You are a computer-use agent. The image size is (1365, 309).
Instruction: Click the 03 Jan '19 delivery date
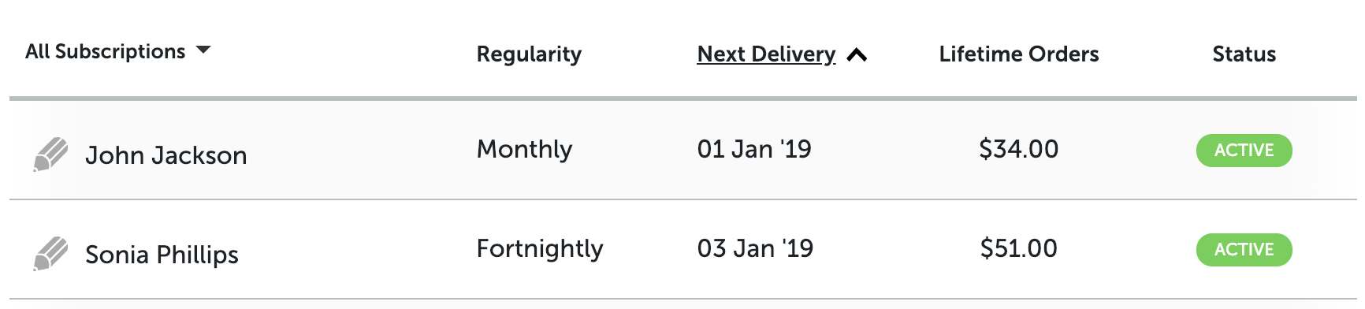tap(755, 248)
